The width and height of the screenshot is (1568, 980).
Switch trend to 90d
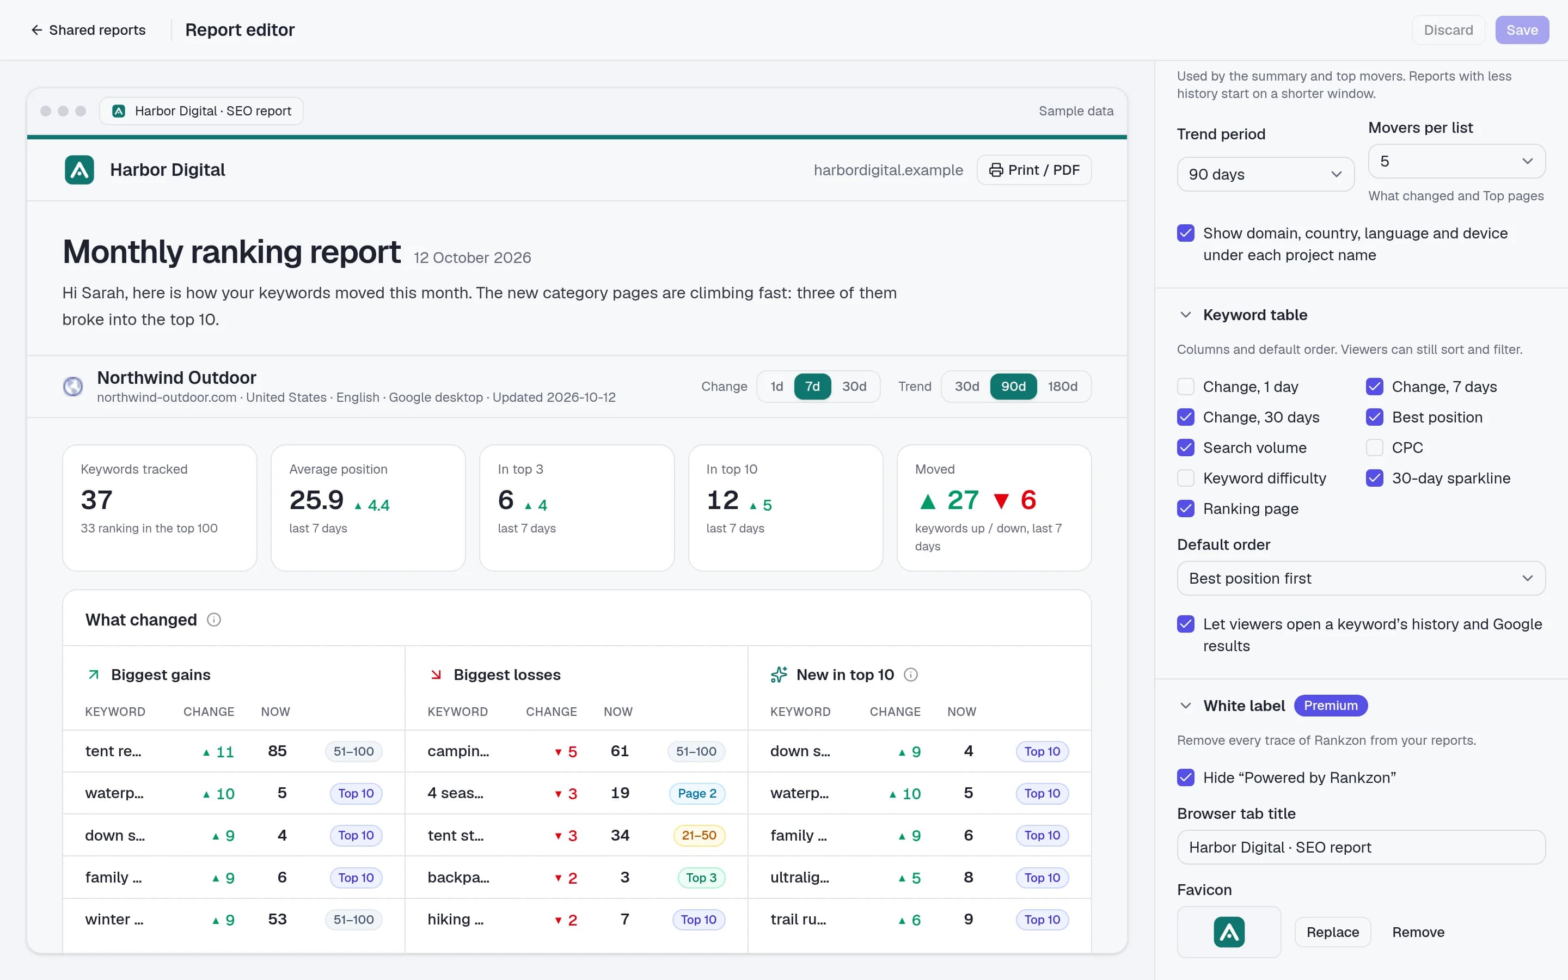tap(1013, 387)
